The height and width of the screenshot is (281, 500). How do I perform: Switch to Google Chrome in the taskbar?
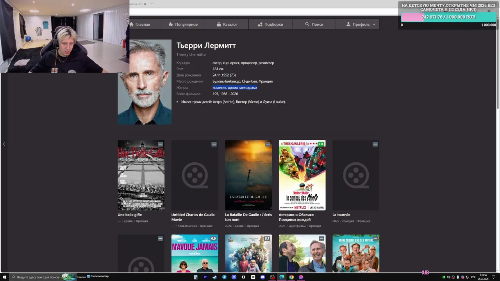[x=291, y=277]
